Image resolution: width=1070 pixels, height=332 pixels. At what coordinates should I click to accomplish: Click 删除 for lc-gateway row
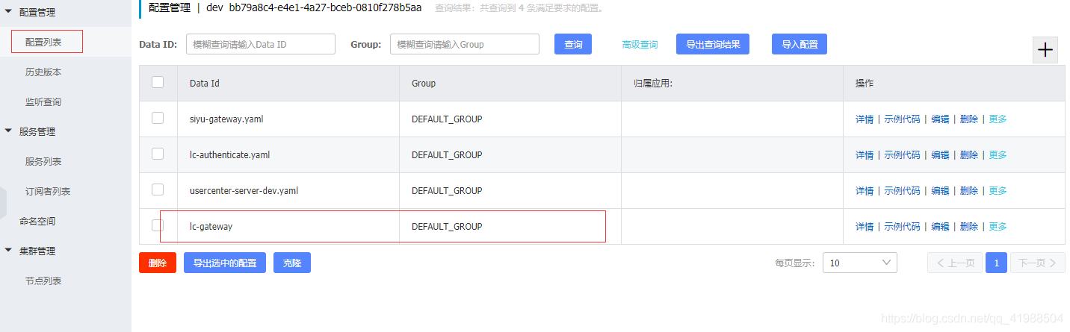pyautogui.click(x=969, y=227)
